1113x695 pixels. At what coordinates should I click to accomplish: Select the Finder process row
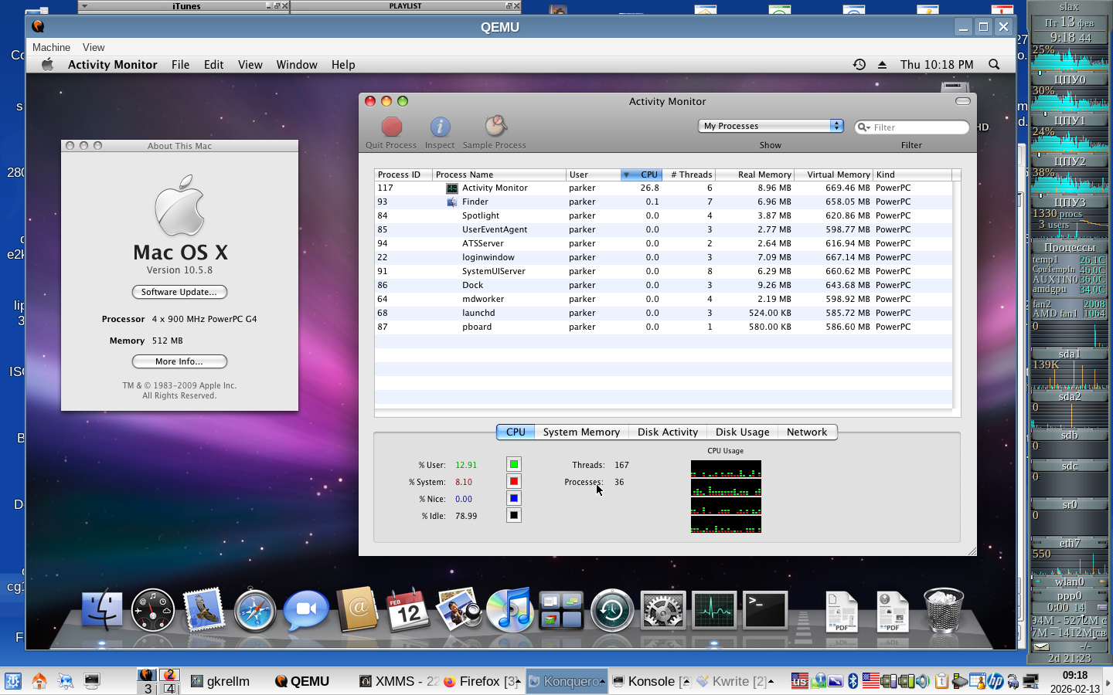point(663,202)
